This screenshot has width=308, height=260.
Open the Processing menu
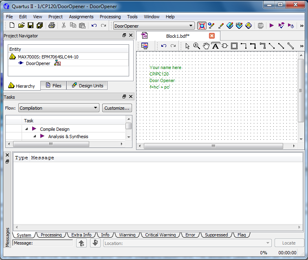[110, 17]
